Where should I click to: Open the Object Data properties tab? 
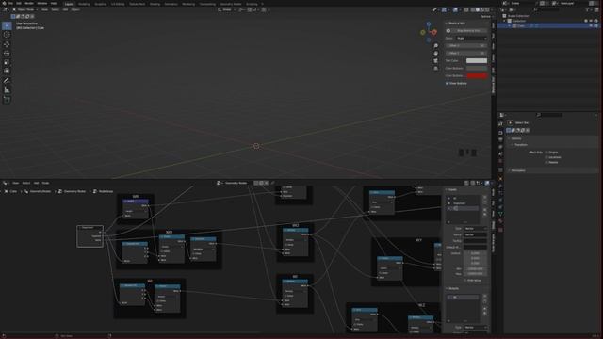(x=500, y=214)
